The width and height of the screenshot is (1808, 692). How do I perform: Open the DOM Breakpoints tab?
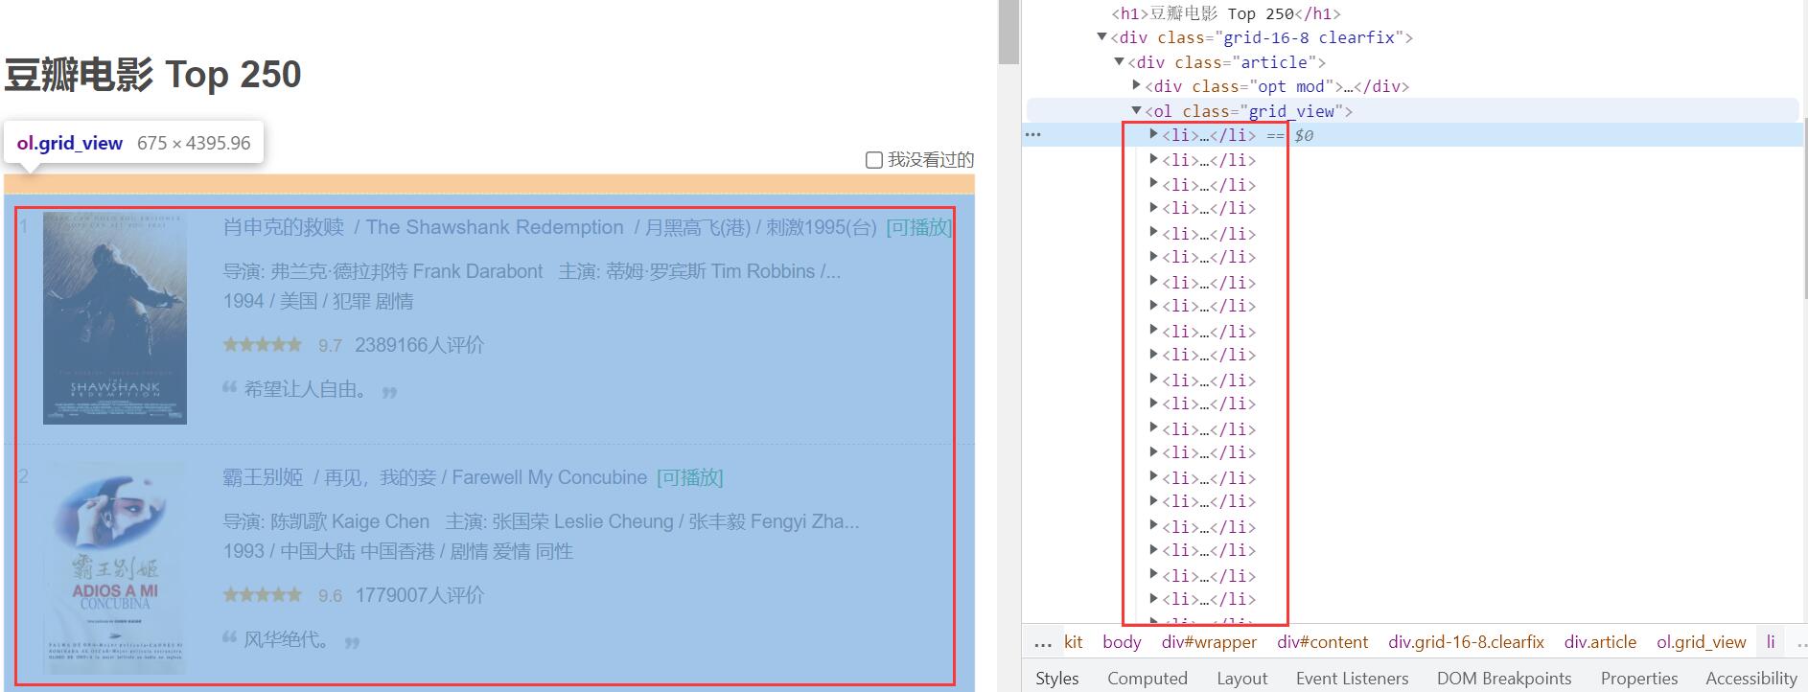click(1504, 678)
